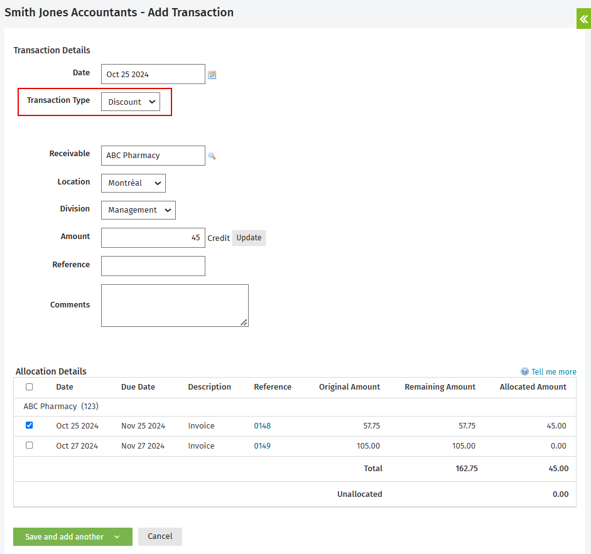Click the Receivable field with ABC Pharmacy
The width and height of the screenshot is (591, 554).
153,156
